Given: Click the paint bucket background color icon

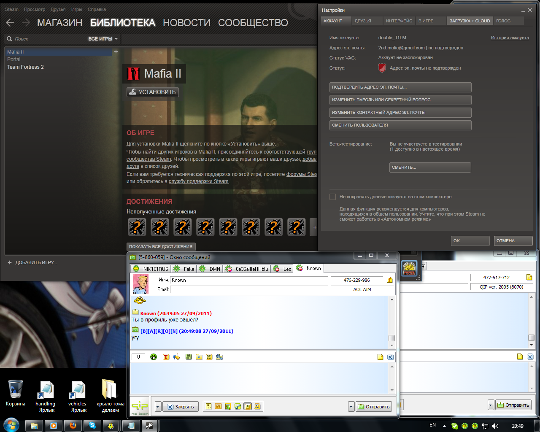Looking at the screenshot, I should (176, 357).
